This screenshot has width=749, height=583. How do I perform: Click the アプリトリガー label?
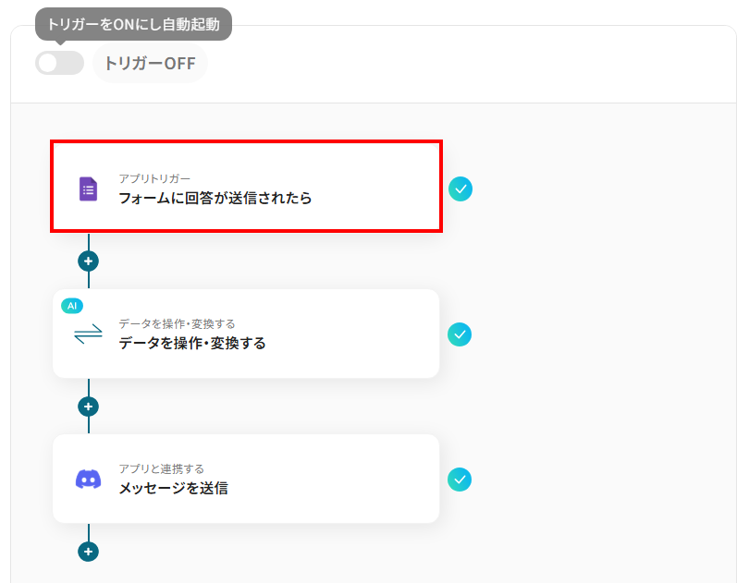[x=153, y=177]
